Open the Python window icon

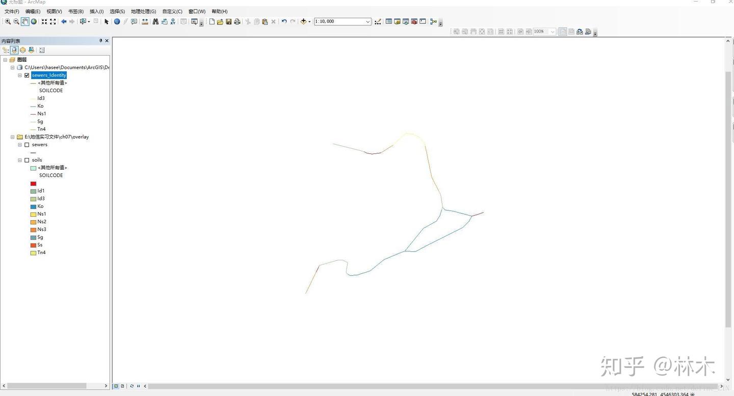pyautogui.click(x=423, y=21)
